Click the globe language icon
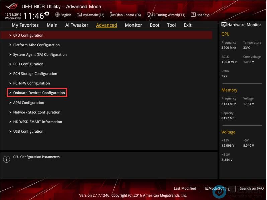Viewport: 267px width, 200px height. [x=57, y=15]
